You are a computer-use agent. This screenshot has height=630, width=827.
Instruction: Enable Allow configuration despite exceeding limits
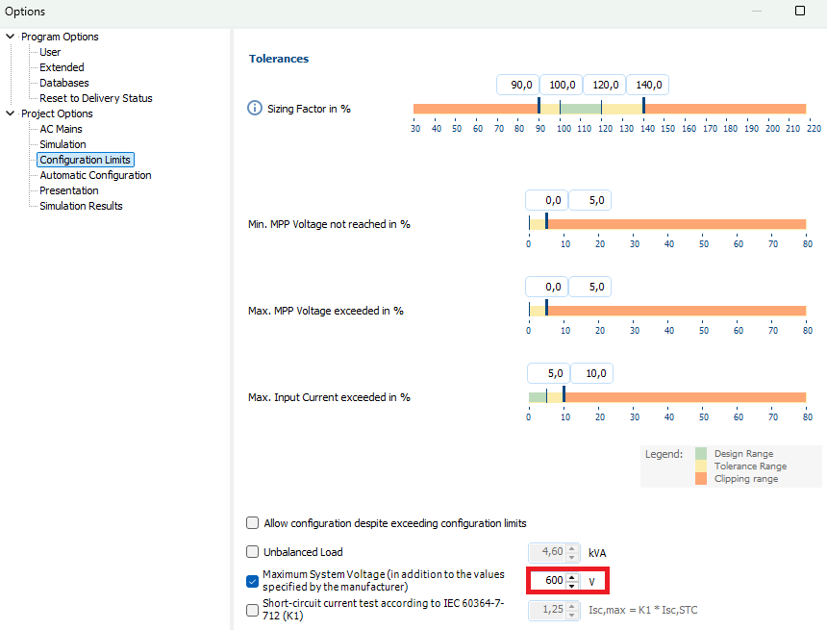click(253, 523)
